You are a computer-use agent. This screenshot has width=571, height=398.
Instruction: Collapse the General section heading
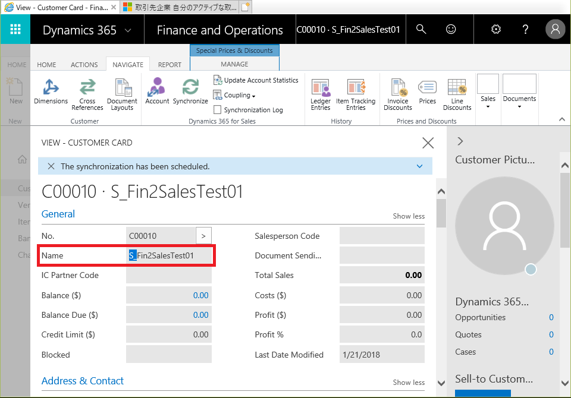[58, 214]
